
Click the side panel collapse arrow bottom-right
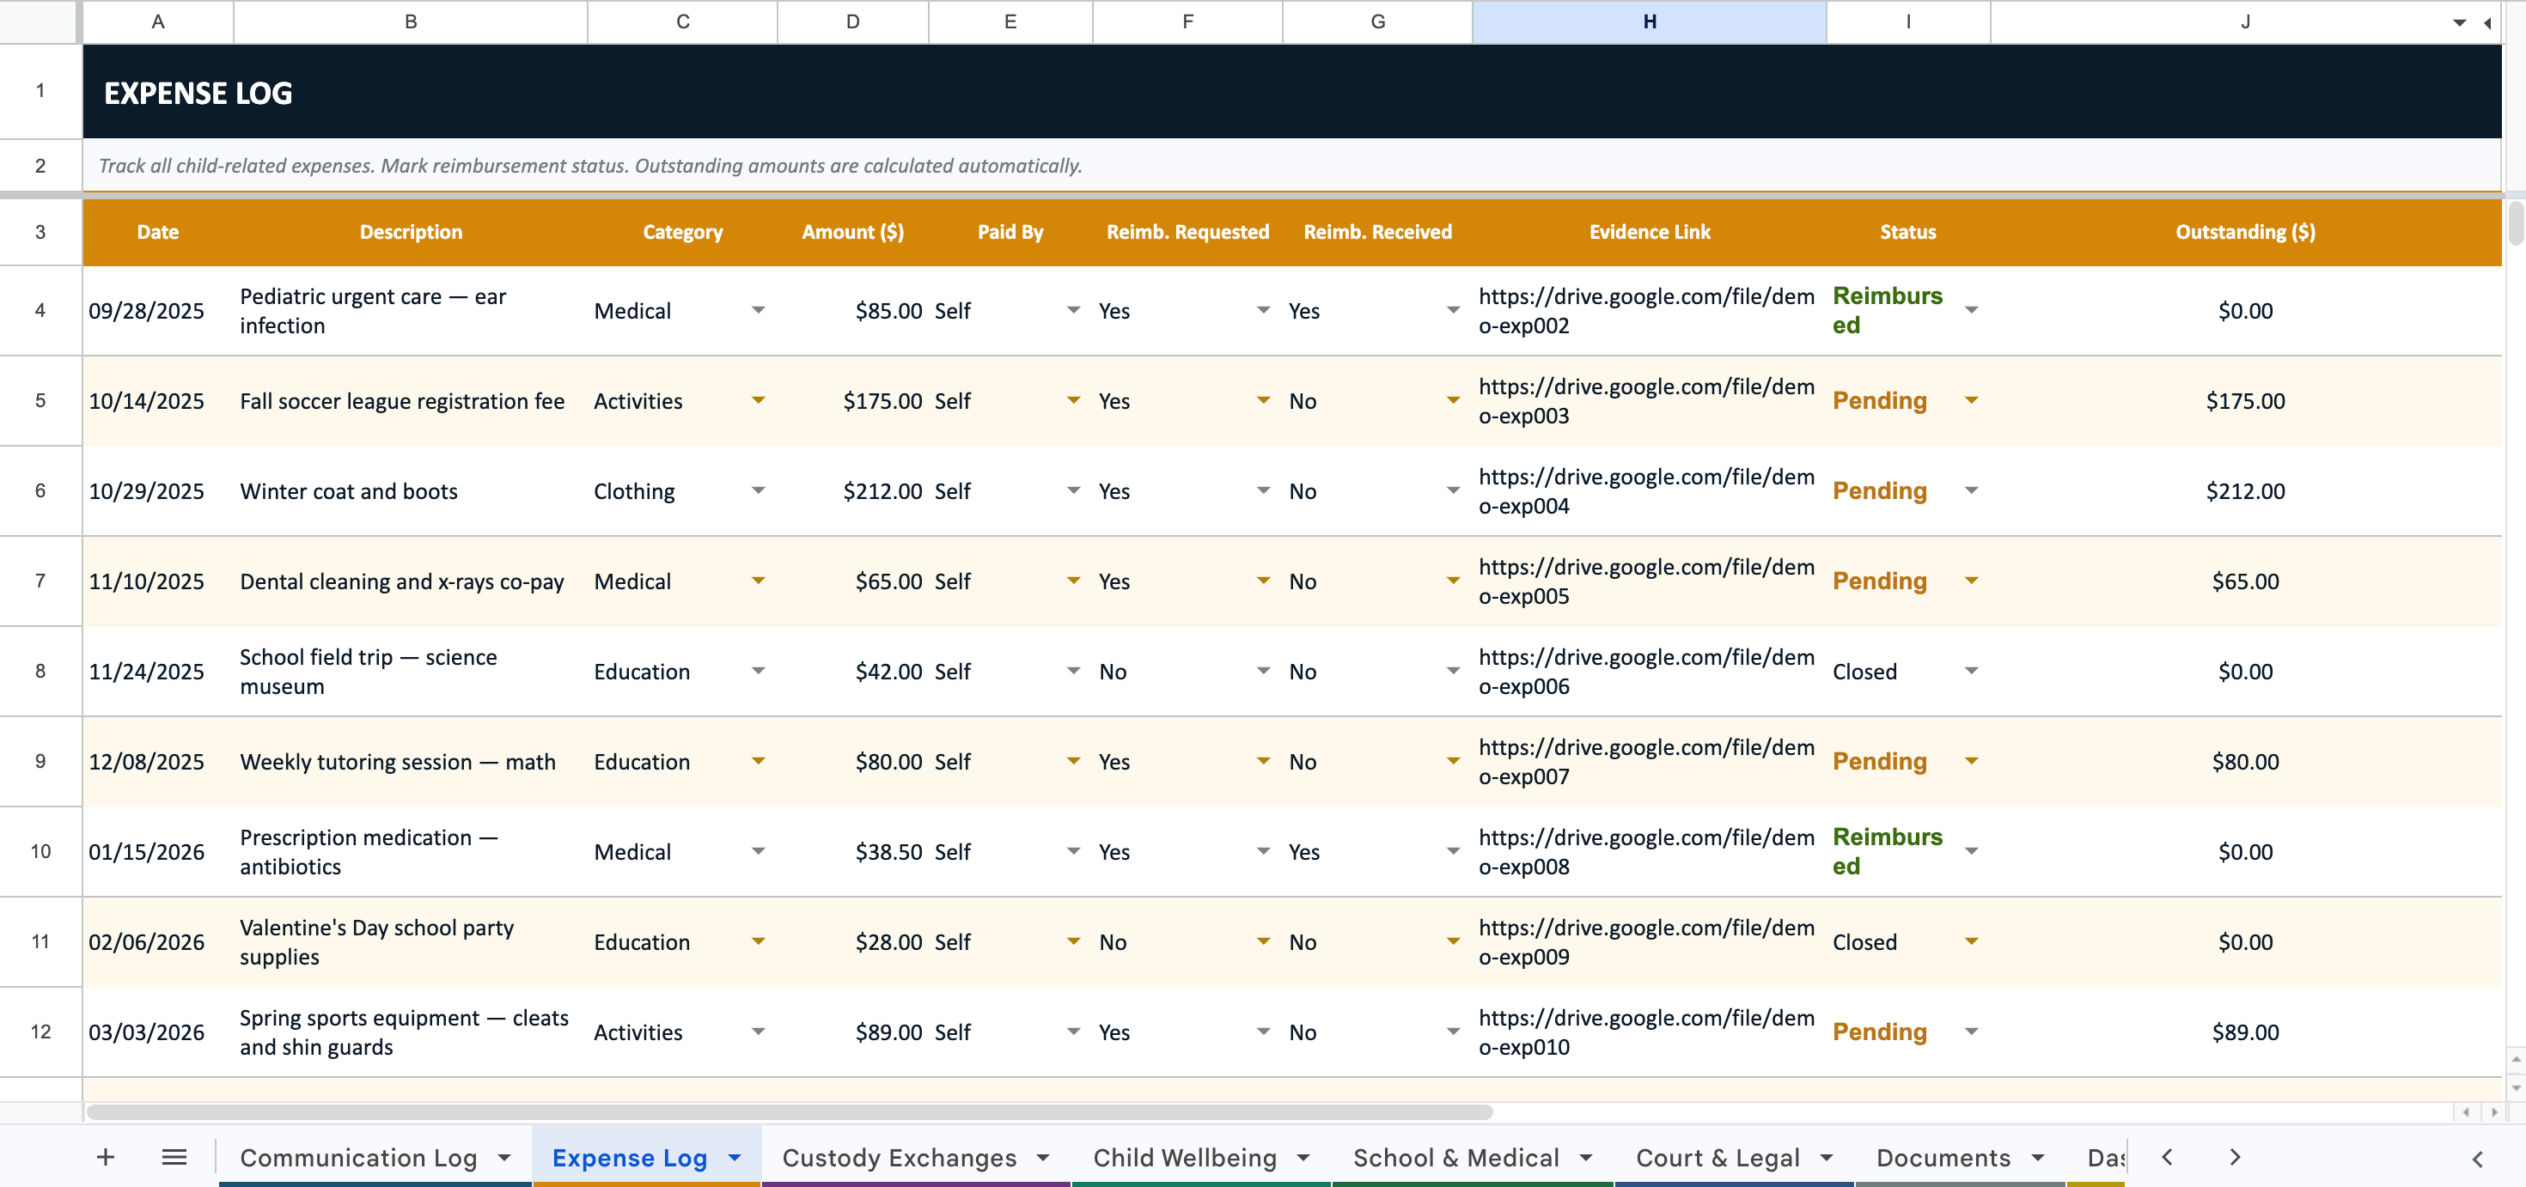coord(2477,1160)
